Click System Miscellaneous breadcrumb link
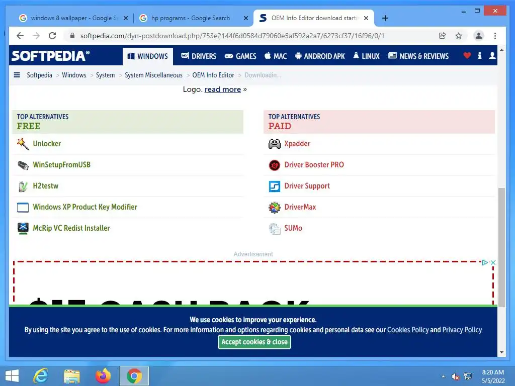Screen dimensions: 515x386 tap(153, 75)
